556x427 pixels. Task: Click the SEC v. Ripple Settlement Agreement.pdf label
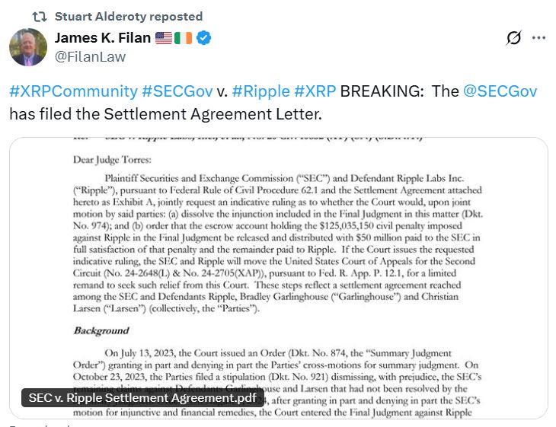[x=142, y=397]
